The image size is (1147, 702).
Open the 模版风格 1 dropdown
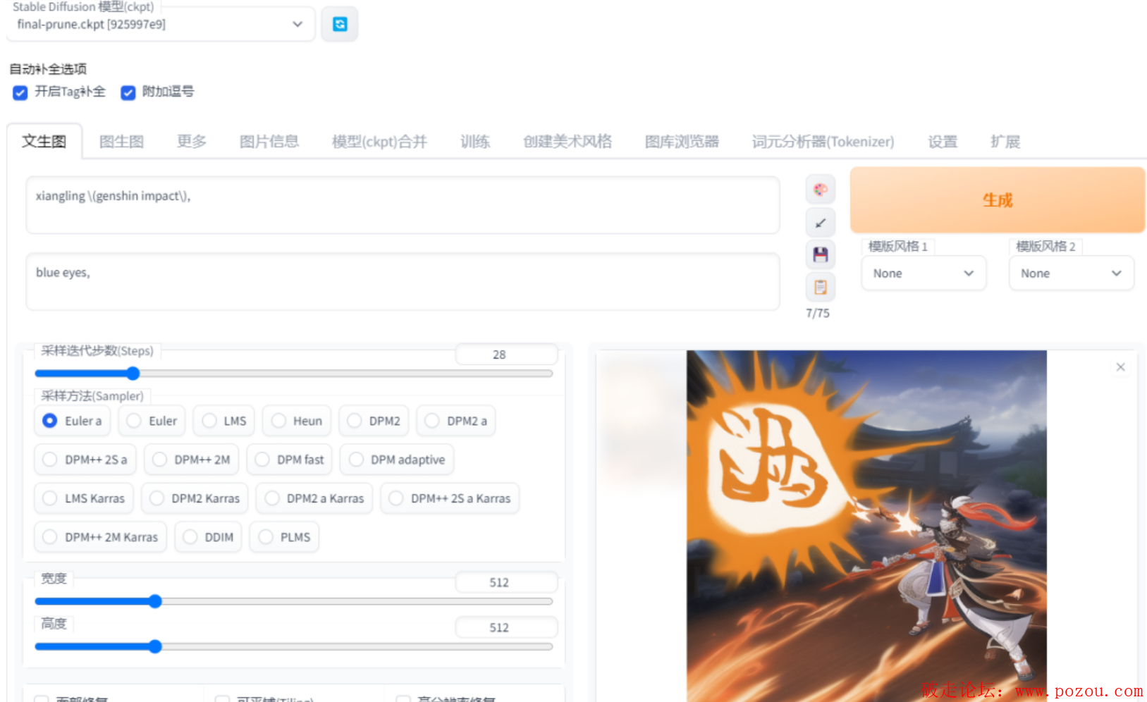[924, 273]
